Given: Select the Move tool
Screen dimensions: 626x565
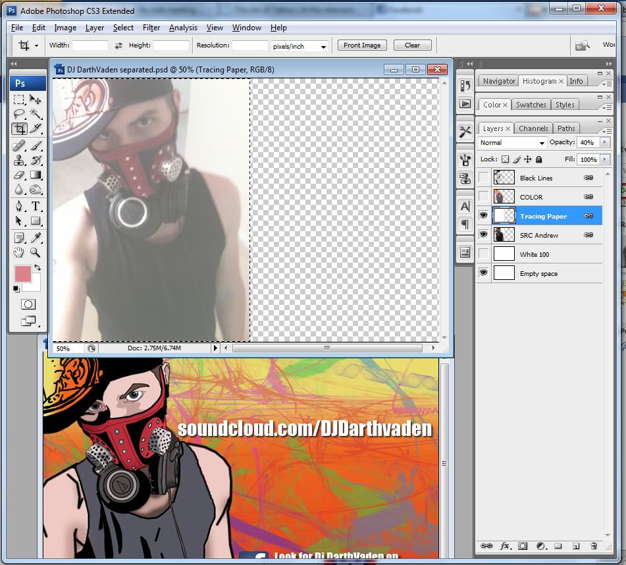Looking at the screenshot, I should tap(36, 99).
